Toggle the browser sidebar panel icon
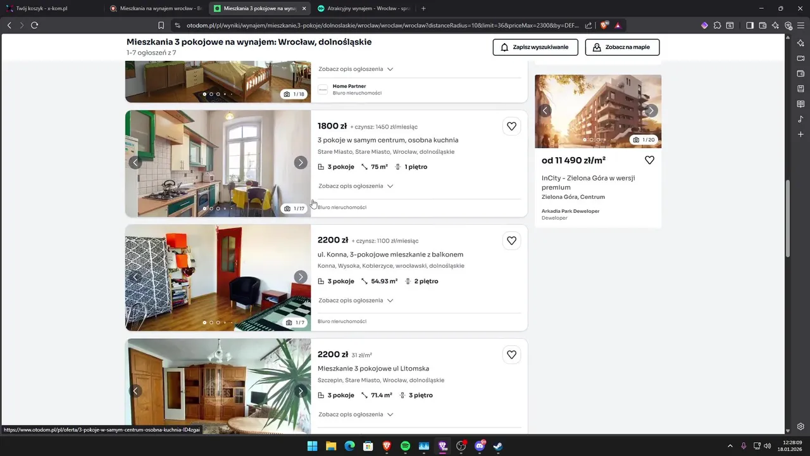This screenshot has width=810, height=456. click(x=750, y=25)
